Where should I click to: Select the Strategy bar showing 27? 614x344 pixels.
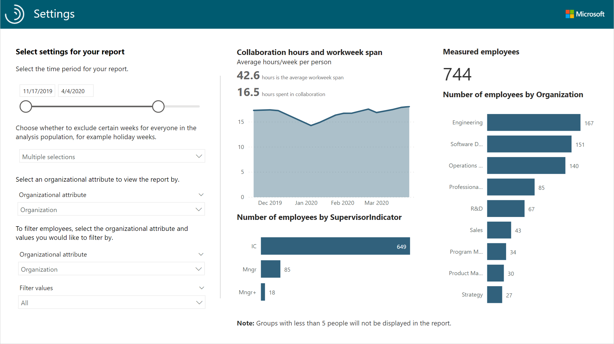(x=494, y=294)
